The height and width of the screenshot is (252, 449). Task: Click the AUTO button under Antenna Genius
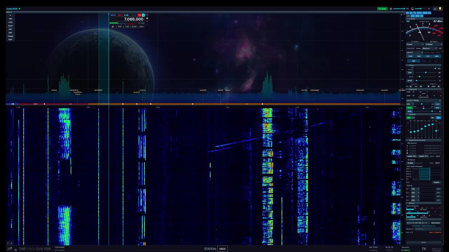423,242
